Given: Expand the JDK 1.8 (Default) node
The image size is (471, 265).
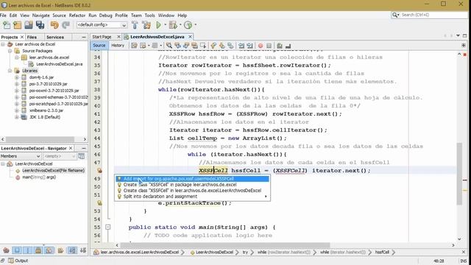Looking at the screenshot, I should [17, 117].
